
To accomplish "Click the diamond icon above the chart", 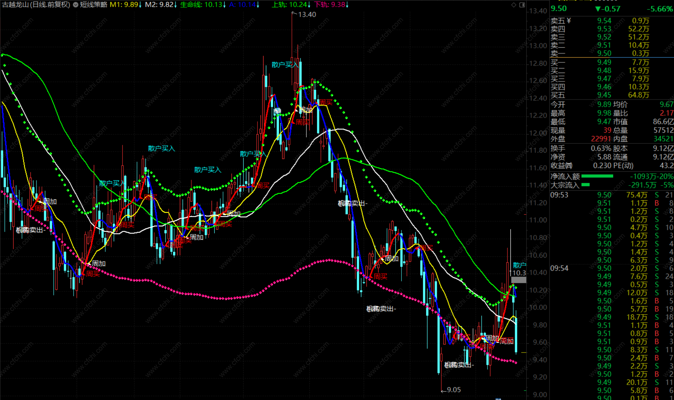I will (514, 5).
